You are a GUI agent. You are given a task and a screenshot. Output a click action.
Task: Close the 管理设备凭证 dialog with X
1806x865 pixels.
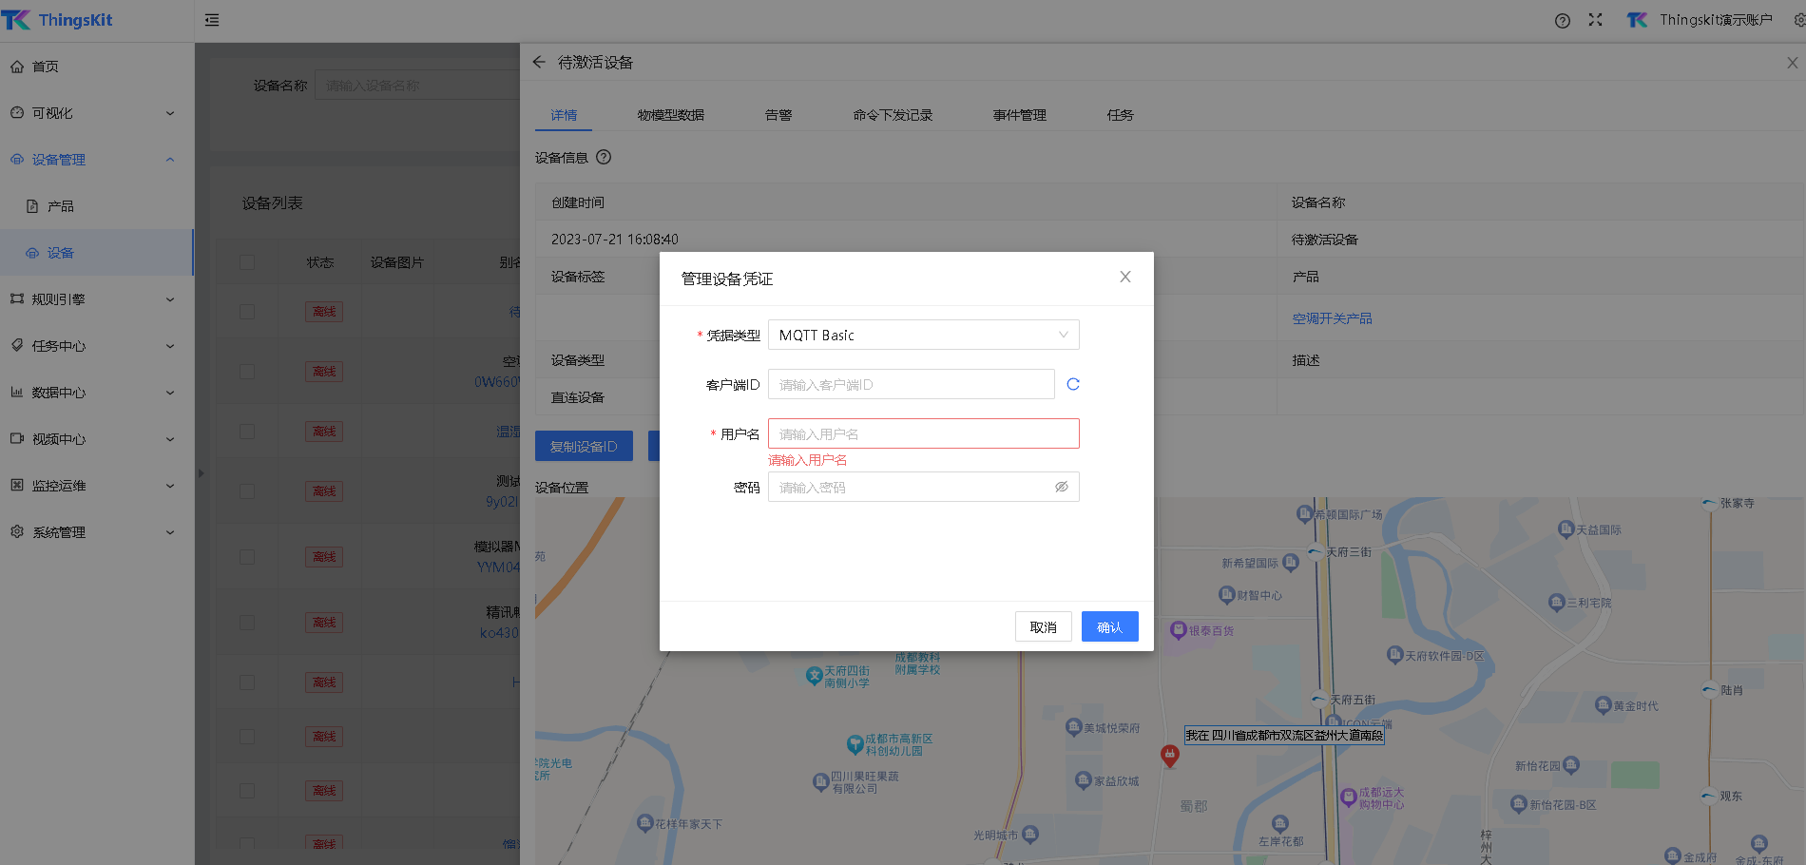pos(1124,277)
